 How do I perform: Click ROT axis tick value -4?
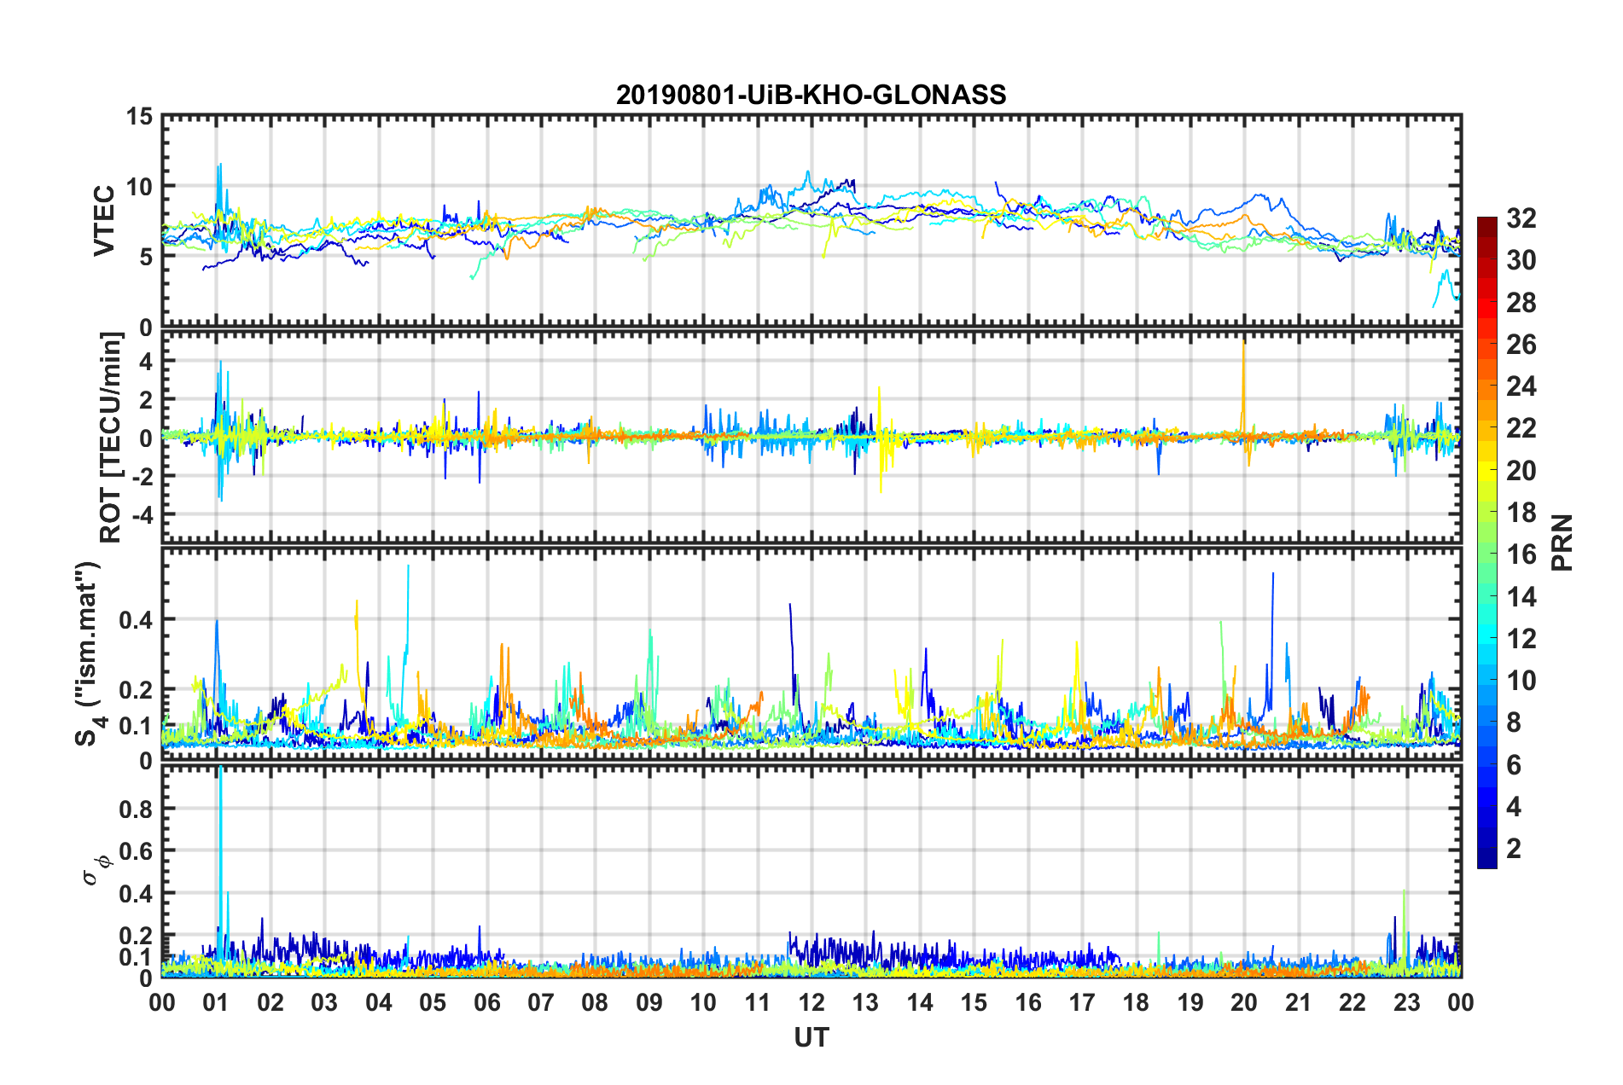coord(143,515)
